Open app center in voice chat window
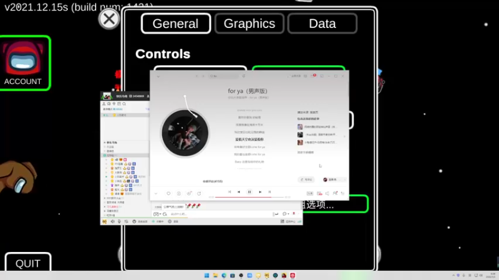Viewport: 499px width, 280px height. [x=288, y=222]
